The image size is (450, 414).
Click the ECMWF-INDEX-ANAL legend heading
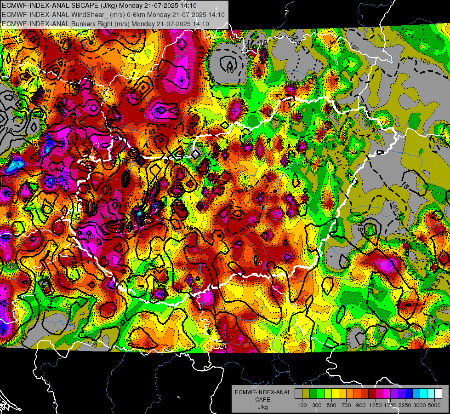pyautogui.click(x=263, y=392)
